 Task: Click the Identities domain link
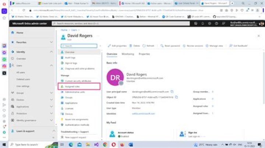(x=143, y=114)
